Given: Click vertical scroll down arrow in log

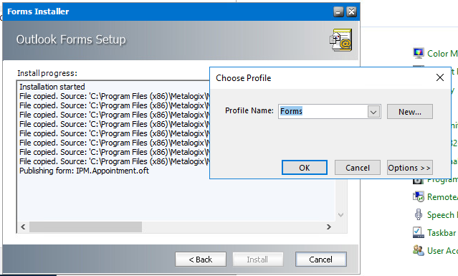Looking at the screenshot, I should [x=340, y=215].
